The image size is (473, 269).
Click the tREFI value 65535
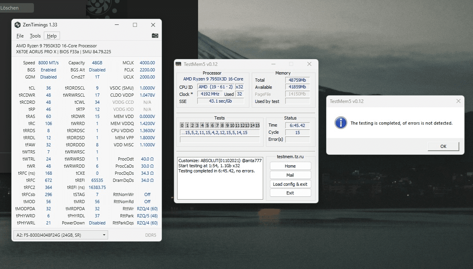tap(97, 180)
